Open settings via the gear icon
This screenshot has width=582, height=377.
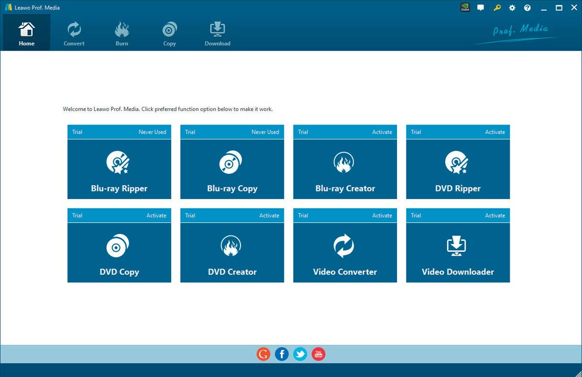pyautogui.click(x=512, y=8)
